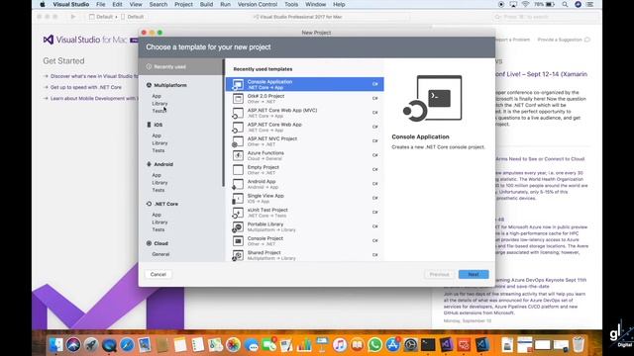
Task: Click the Multiplatform category icon
Action: click(x=149, y=85)
